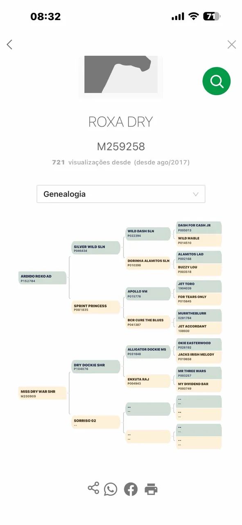
Task: Open SILVER WILD SLN entry
Action: pos(96,248)
